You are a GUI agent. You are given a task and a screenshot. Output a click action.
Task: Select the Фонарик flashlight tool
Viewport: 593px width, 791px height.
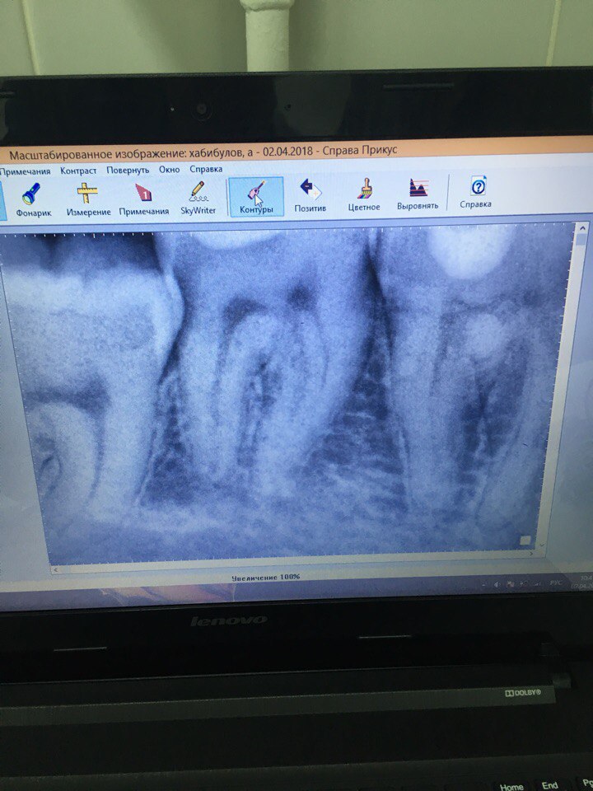(33, 199)
